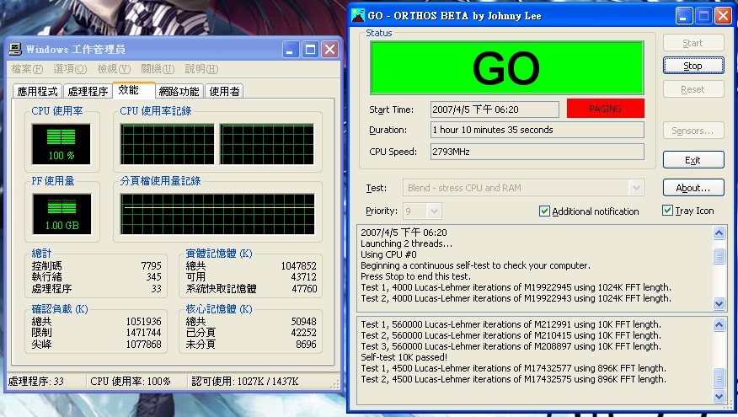Click the 可用 value 43712
Viewport: 738px width, 417px height.
303,277
